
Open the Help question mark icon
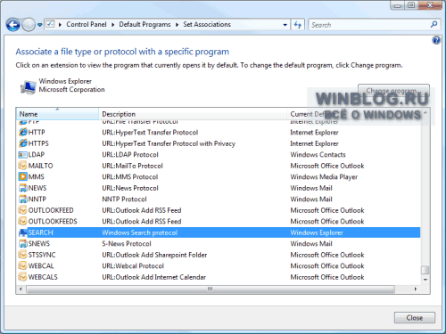coord(436,40)
